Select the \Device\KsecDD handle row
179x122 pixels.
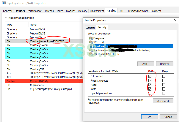coord(44,45)
